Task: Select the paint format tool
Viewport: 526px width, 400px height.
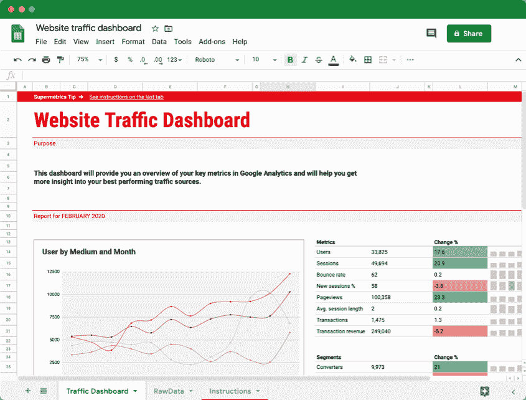Action: click(x=60, y=59)
